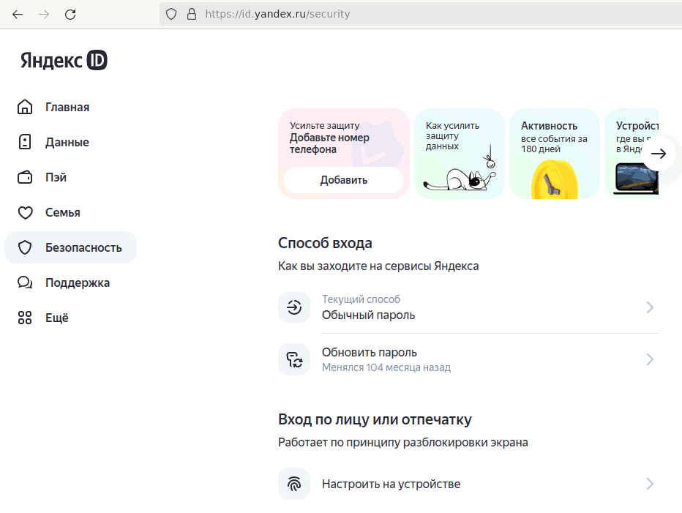Screen dimensions: 682x513
Task: Click the chat bubble icon for Поддержка
Action: (x=25, y=282)
